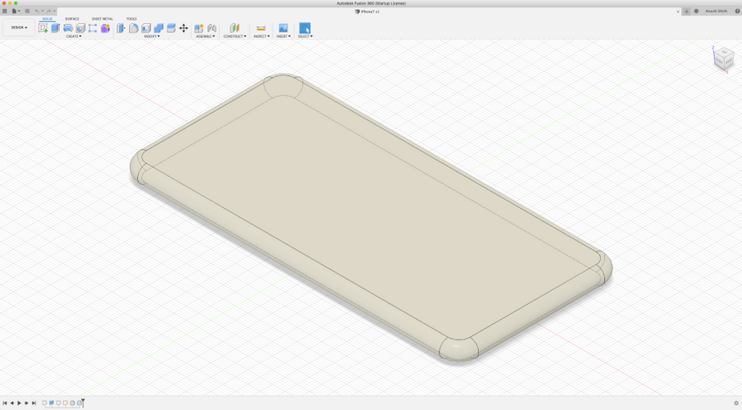Choose the Shell tool icon

146,28
